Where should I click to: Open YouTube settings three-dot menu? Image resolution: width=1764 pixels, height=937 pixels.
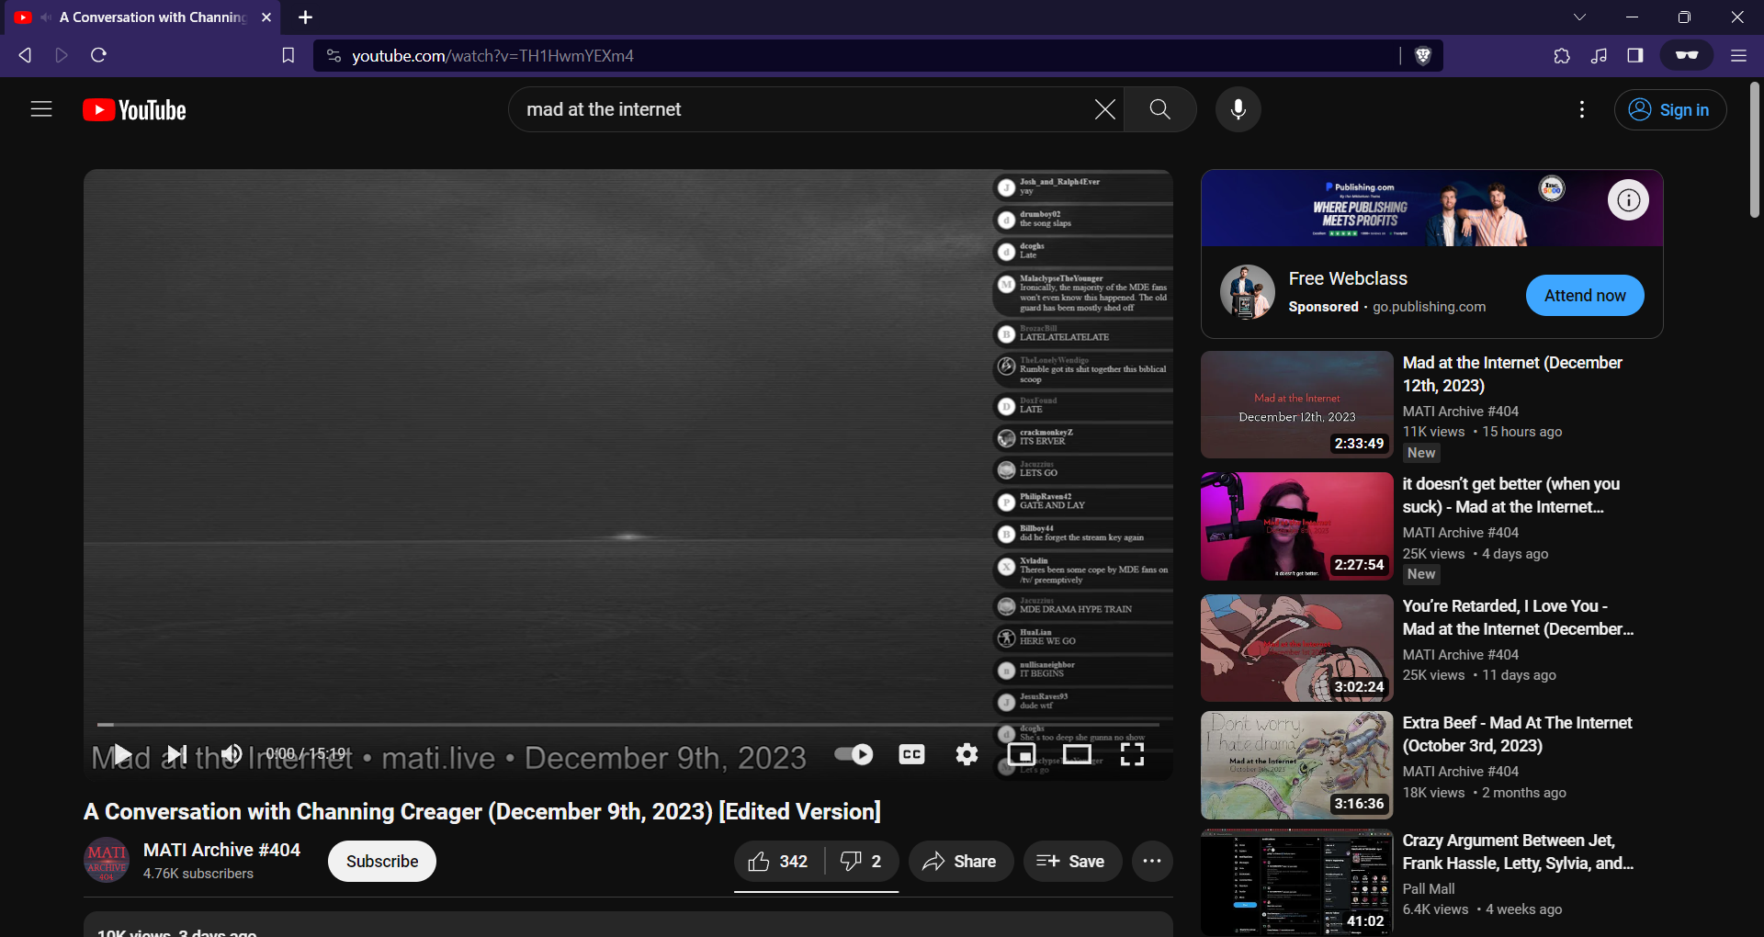(x=1581, y=109)
